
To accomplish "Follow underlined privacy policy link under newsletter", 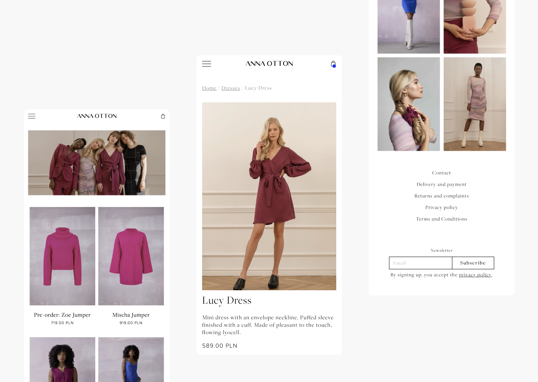I will pos(475,275).
